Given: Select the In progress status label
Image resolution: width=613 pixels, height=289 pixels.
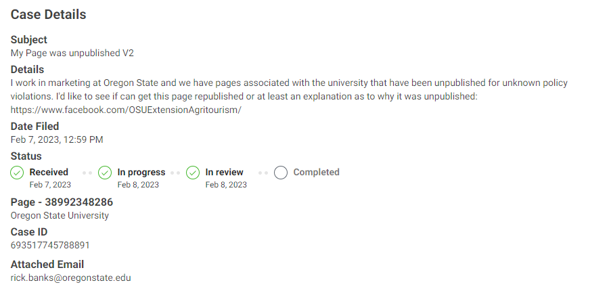Looking at the screenshot, I should coord(141,172).
